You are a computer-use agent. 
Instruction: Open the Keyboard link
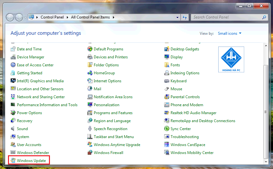179,81
